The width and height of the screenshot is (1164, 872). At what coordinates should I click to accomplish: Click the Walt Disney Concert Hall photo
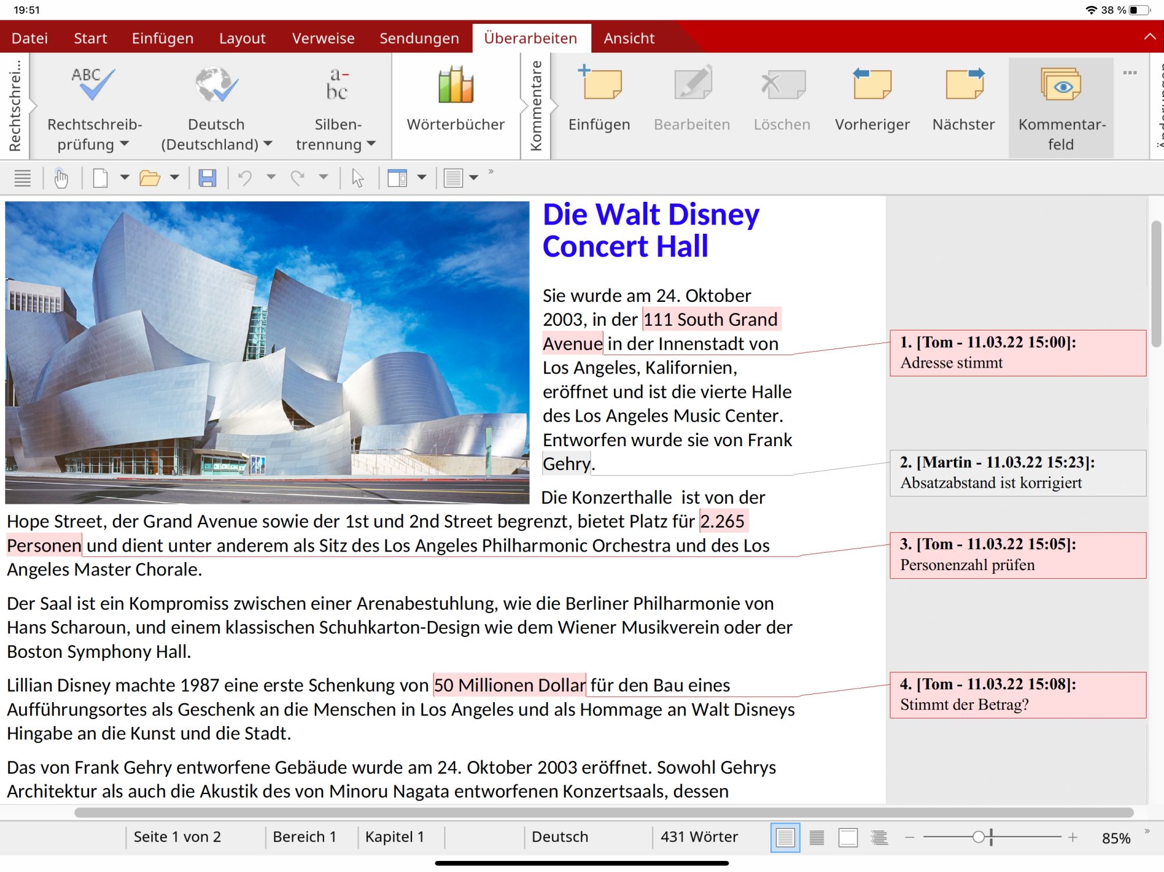pos(267,353)
